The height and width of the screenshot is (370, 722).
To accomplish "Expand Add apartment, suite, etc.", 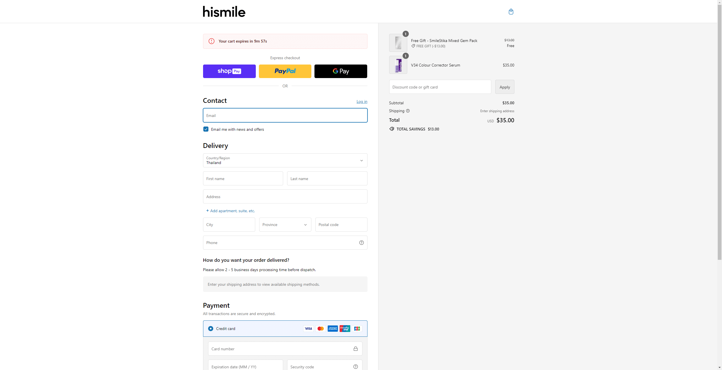I will coord(230,211).
